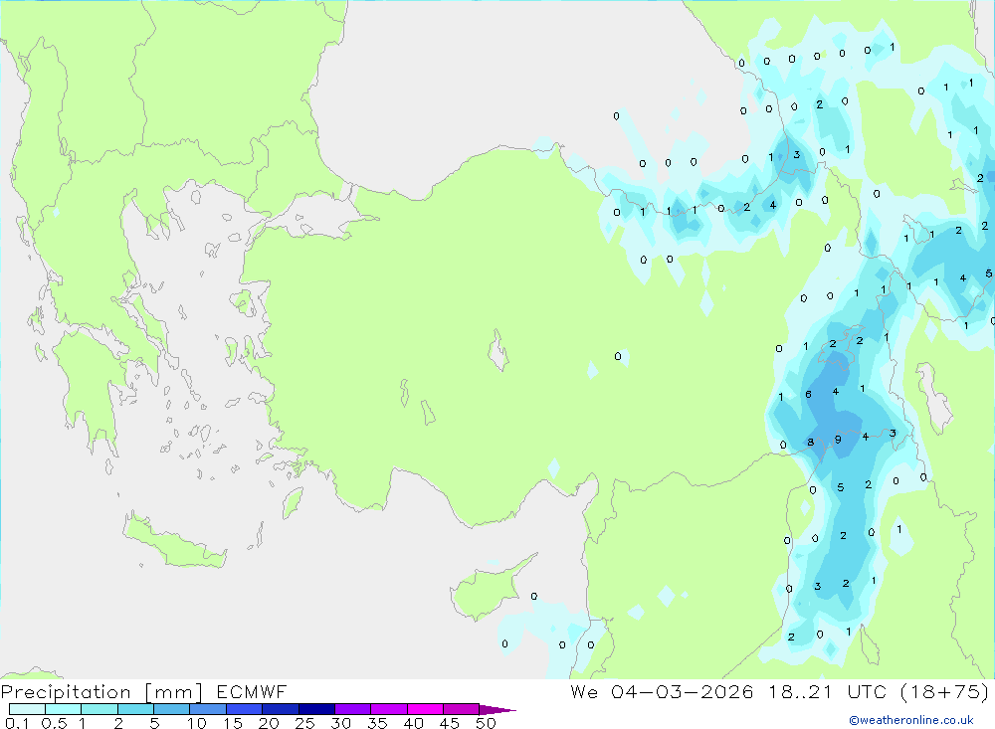The width and height of the screenshot is (995, 729).
Task: Pick the 25–30 mm navy legend swatch
Action: (x=316, y=709)
